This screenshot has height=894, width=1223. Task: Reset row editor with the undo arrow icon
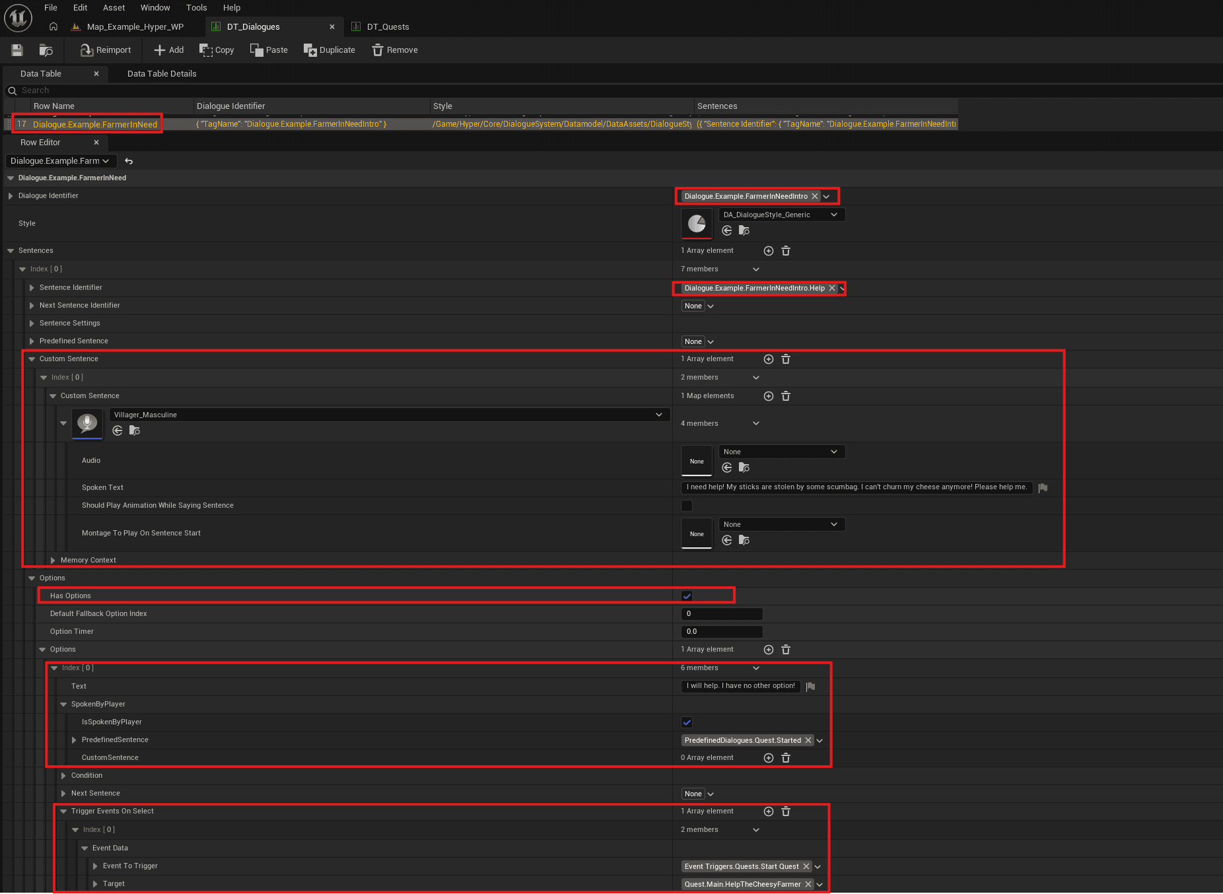(129, 161)
